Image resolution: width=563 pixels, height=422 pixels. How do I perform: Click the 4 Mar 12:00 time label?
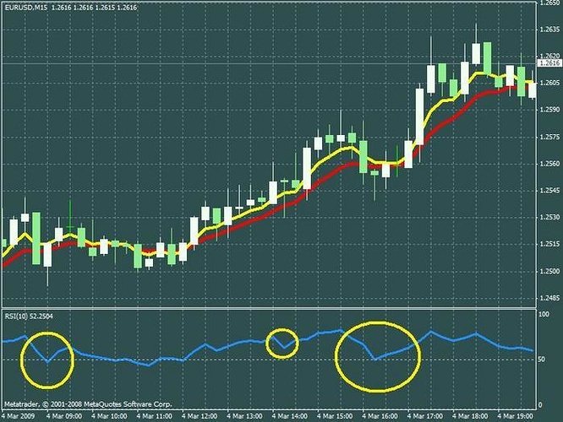click(x=200, y=416)
